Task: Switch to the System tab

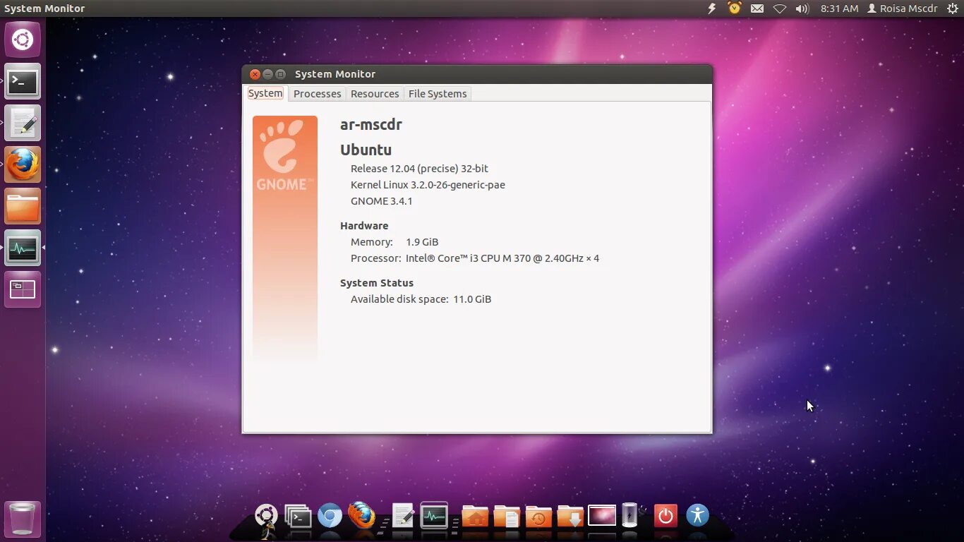Action: pyautogui.click(x=265, y=93)
